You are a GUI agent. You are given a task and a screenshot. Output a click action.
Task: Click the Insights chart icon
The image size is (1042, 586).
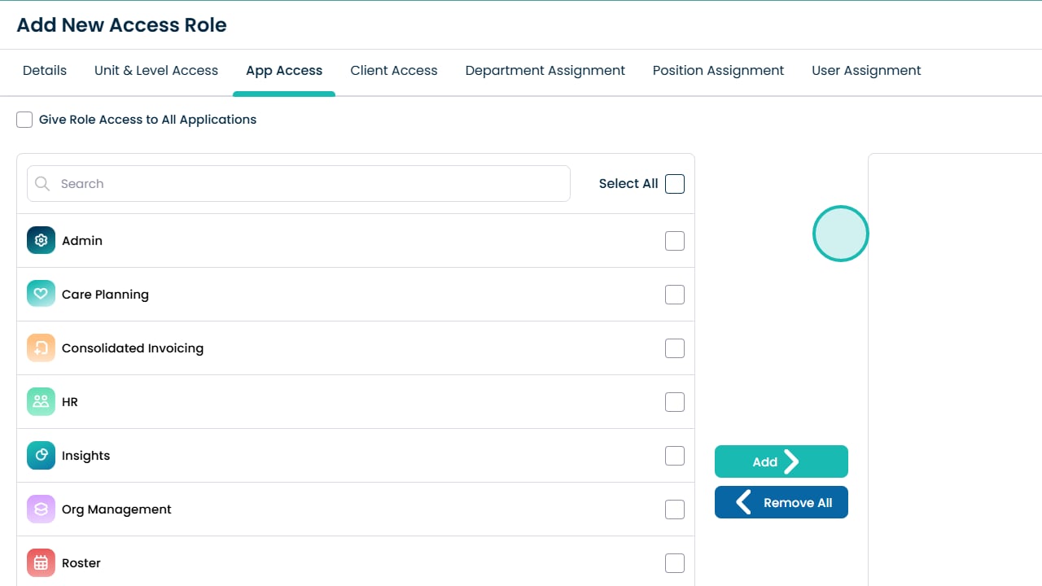tap(41, 456)
